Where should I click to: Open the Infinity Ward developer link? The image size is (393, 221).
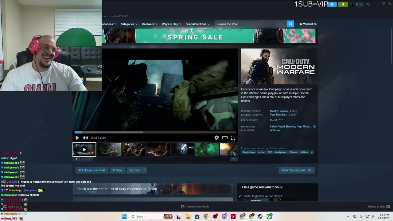(277, 126)
